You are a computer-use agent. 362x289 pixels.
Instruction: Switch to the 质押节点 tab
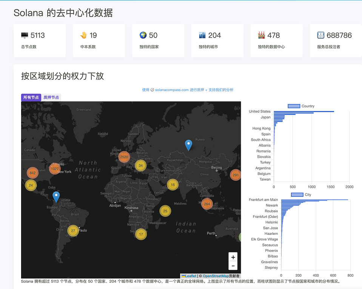point(51,97)
